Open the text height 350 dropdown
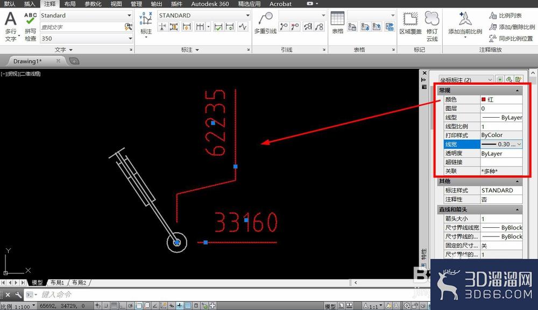 click(130, 38)
